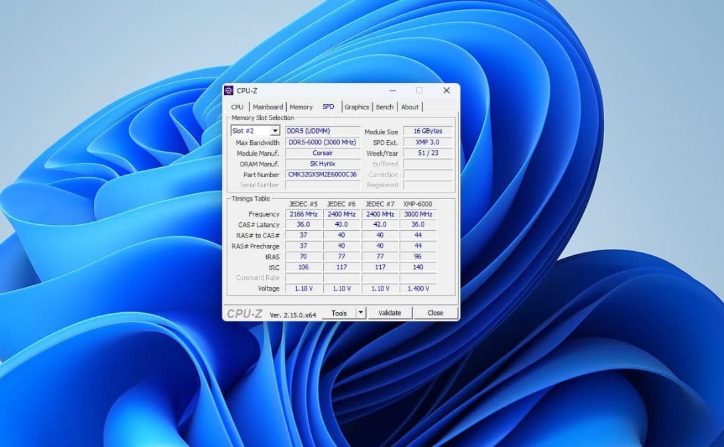Switch to the Graphics tab
Image resolution: width=724 pixels, height=447 pixels.
click(357, 106)
